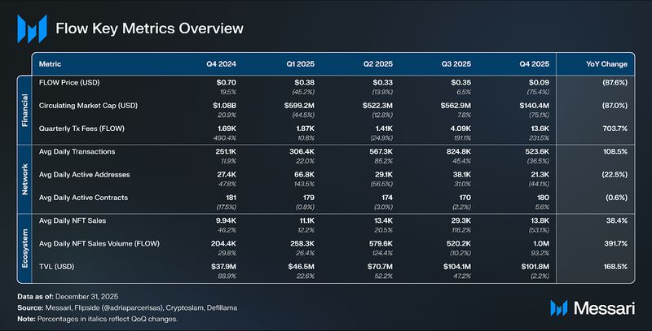This screenshot has height=331, width=652.
Task: Select the Quarterly Tx Fees (FLOW) row label
Action: tap(88, 128)
